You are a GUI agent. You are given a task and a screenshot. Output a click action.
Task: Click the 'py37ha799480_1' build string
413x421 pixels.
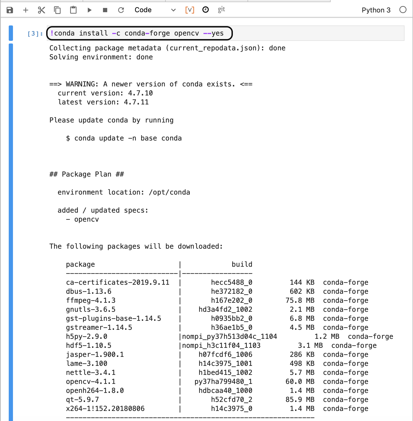(223, 381)
